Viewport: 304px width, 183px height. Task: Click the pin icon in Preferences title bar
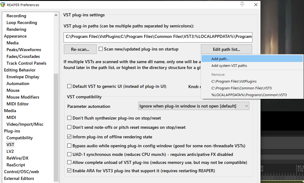tap(242, 4)
